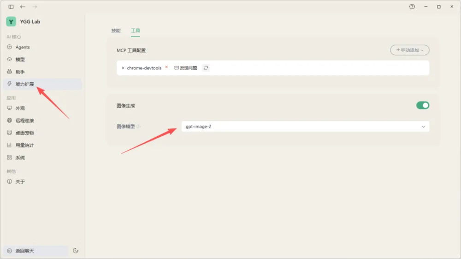Remove chrome-devtools with red X
461x259 pixels.
(x=166, y=67)
